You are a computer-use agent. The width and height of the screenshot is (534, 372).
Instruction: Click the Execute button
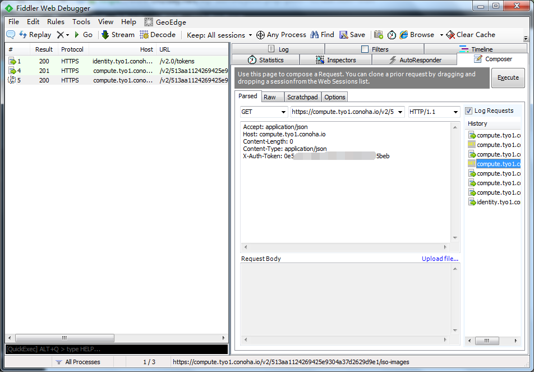pos(508,77)
